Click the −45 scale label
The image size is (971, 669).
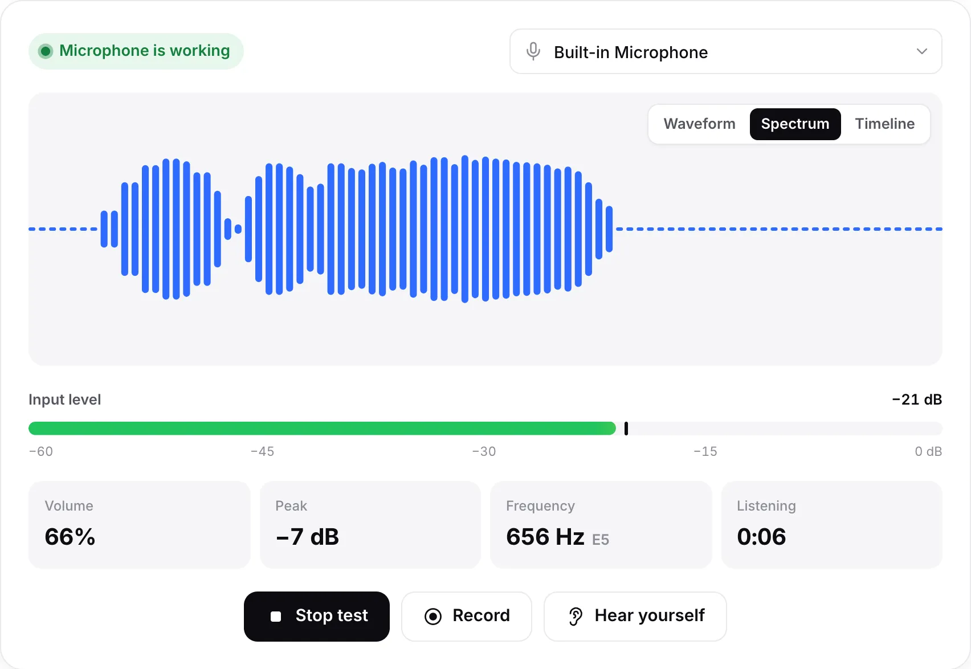click(262, 451)
